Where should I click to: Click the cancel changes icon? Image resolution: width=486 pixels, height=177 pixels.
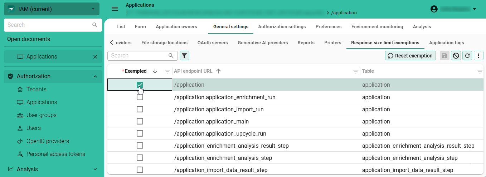click(456, 56)
